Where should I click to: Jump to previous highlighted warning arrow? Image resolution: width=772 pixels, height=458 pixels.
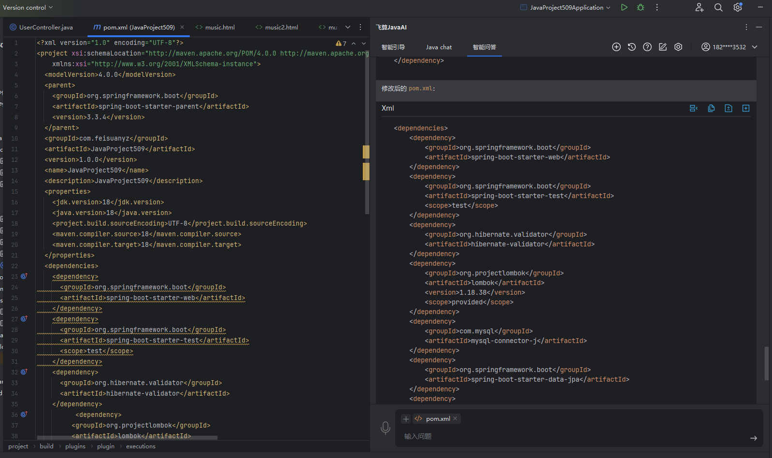tap(354, 43)
